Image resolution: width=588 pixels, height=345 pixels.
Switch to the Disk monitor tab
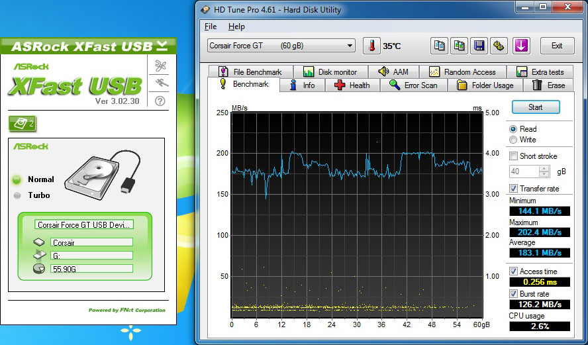pos(330,72)
